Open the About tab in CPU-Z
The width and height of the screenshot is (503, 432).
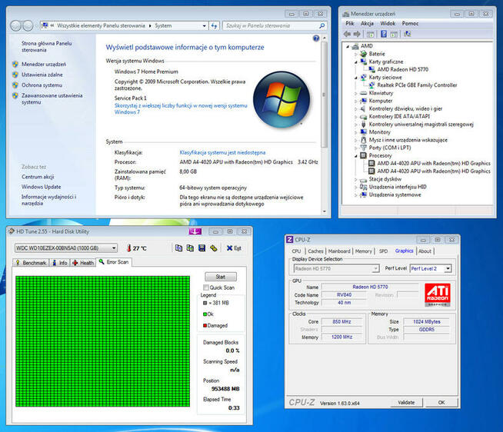[425, 251]
